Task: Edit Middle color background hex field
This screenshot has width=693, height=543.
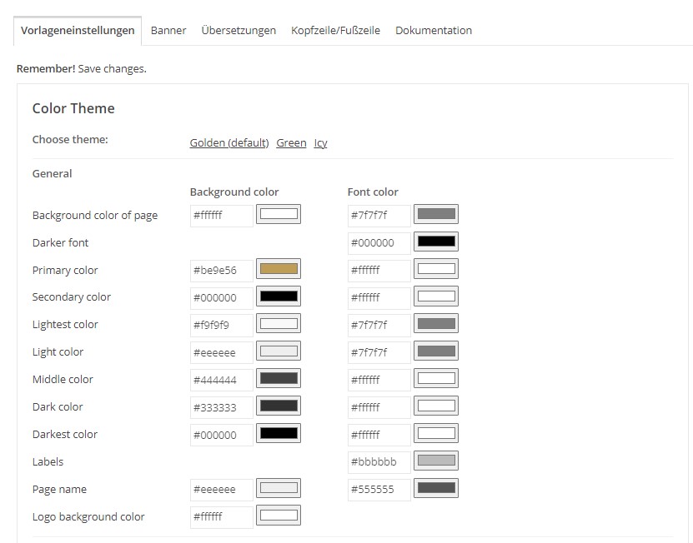Action: click(x=222, y=380)
